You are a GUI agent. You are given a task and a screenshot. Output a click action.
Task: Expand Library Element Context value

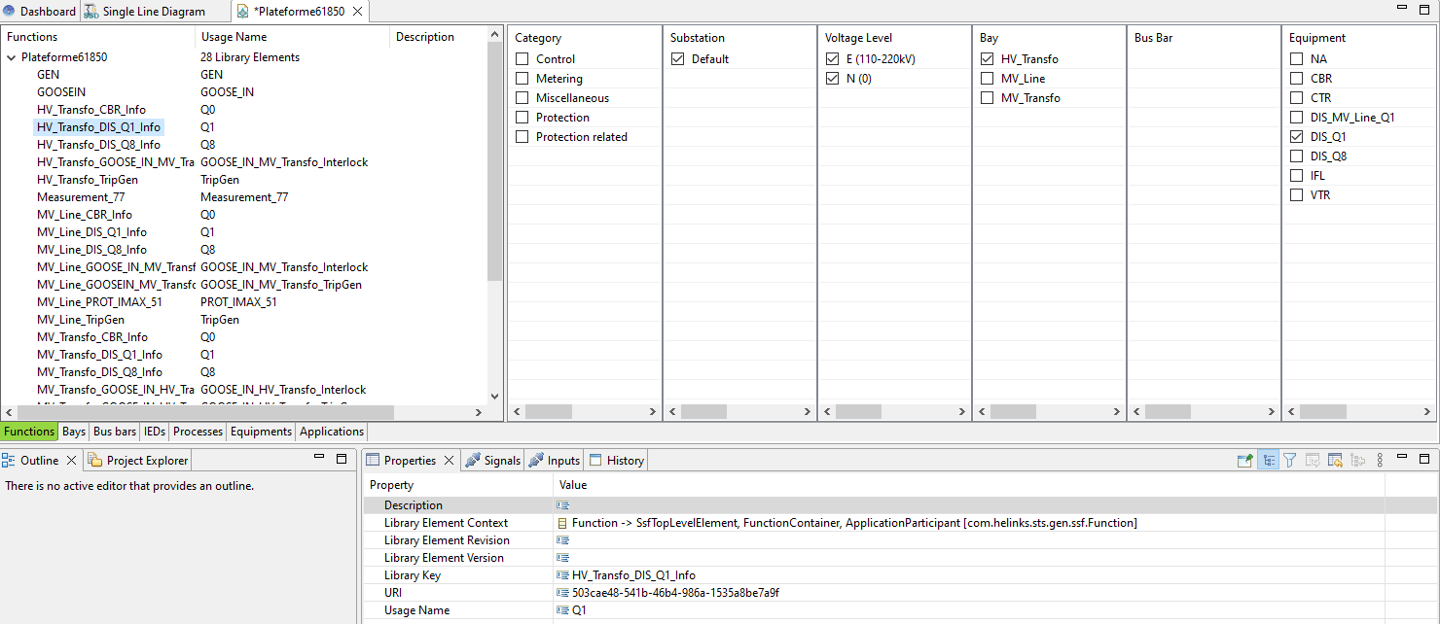point(561,522)
